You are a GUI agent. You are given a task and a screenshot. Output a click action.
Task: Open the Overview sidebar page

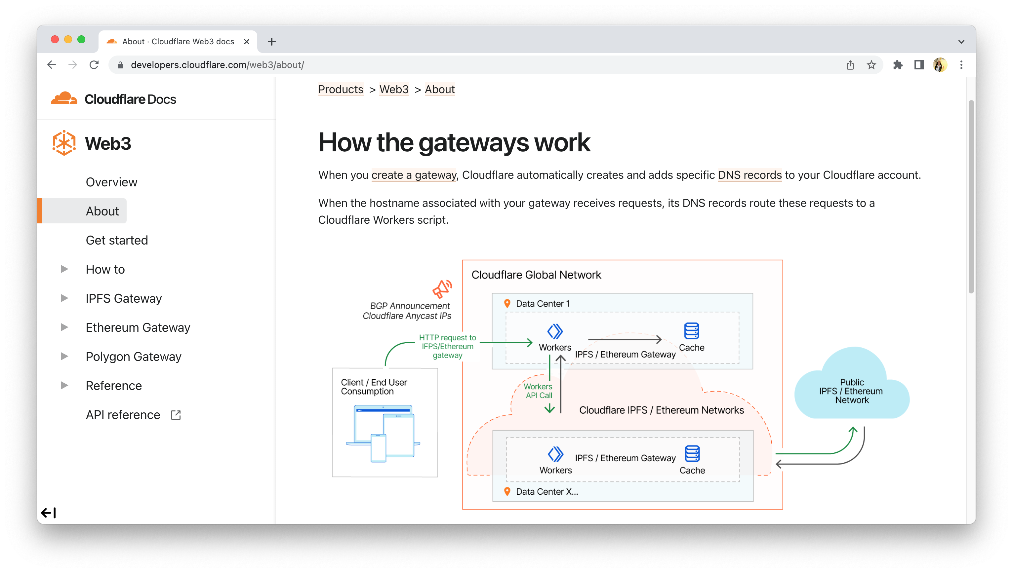[x=111, y=182]
